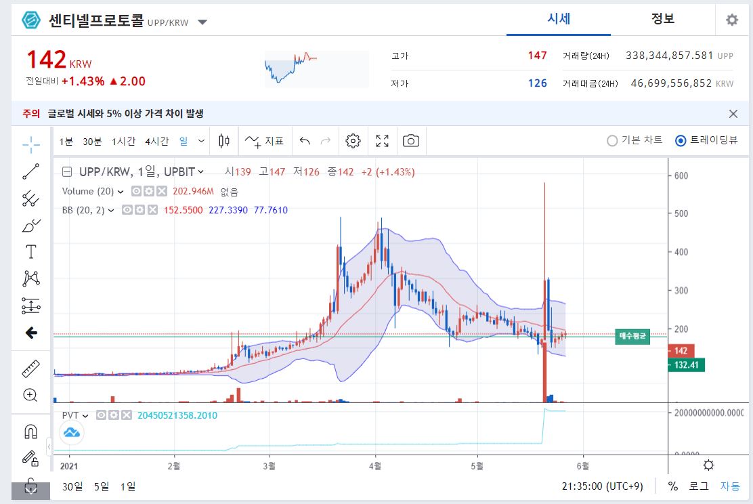Open the 지표 indicators menu

coord(263,140)
